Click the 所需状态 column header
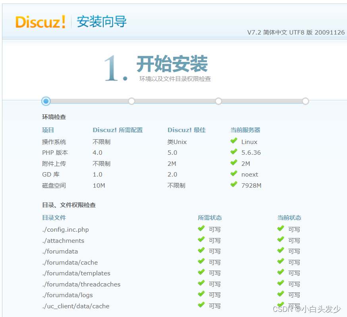 pyautogui.click(x=210, y=218)
